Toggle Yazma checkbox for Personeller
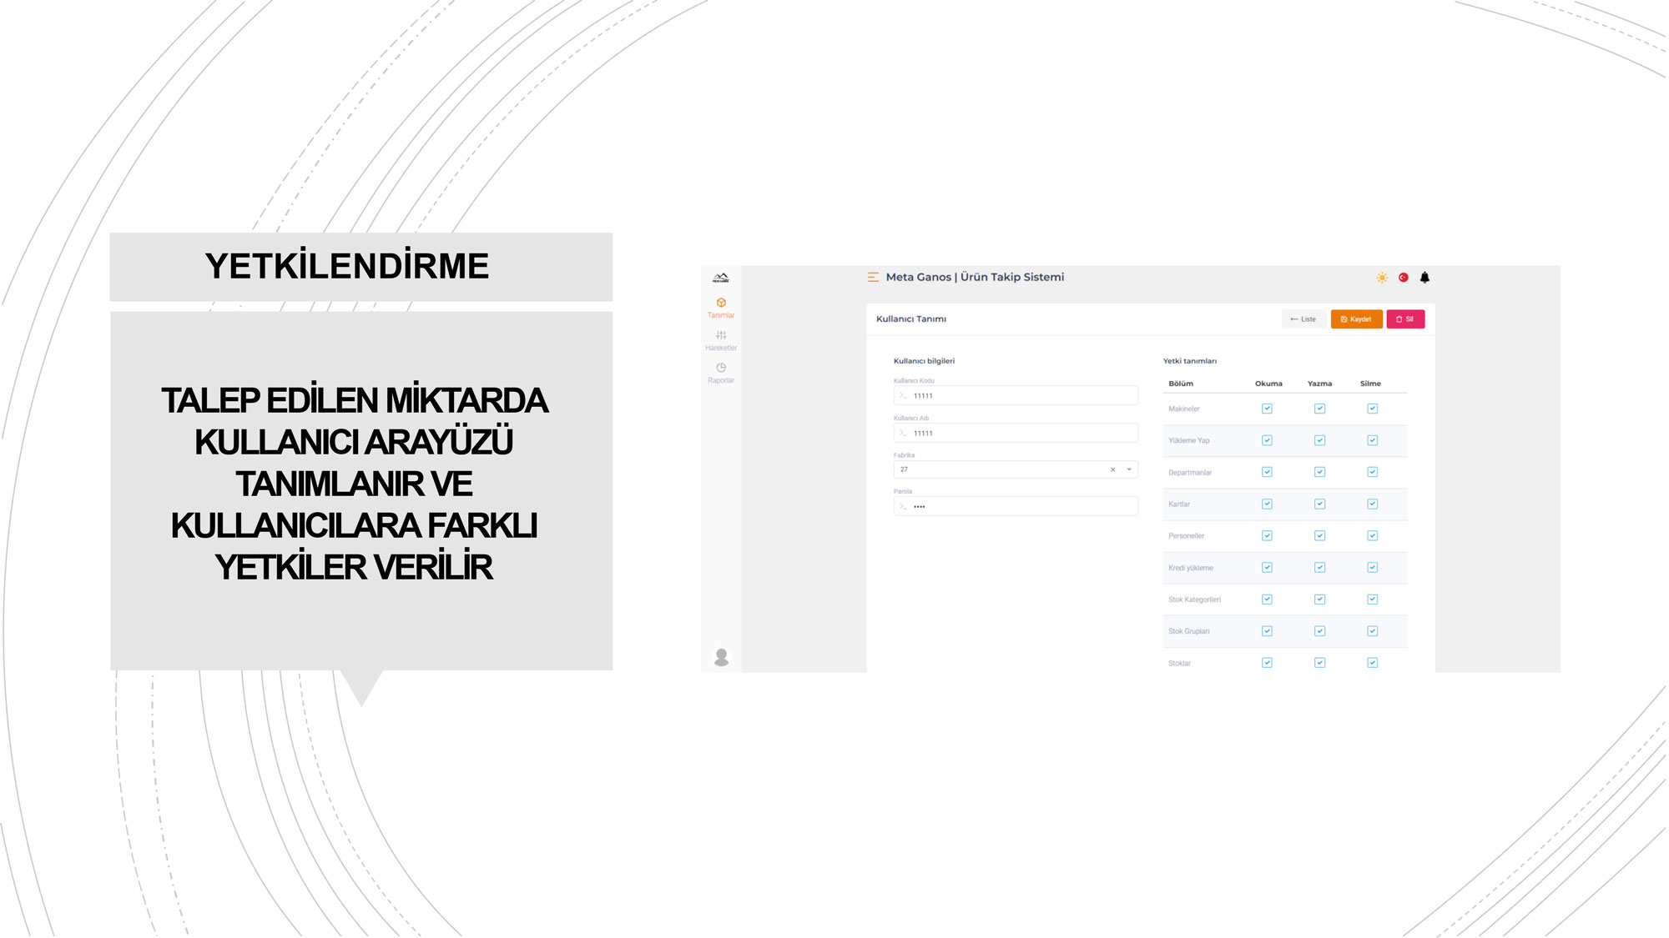1669x938 pixels. (x=1319, y=535)
